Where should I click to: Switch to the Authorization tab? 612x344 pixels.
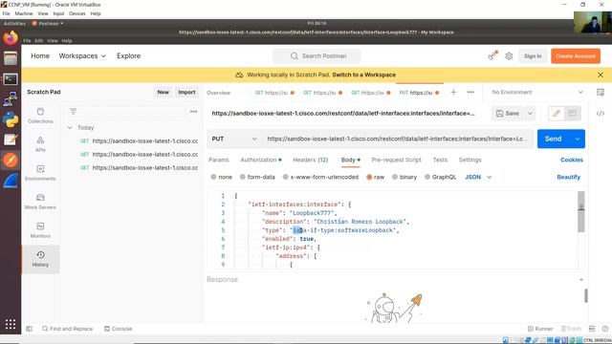[261, 160]
